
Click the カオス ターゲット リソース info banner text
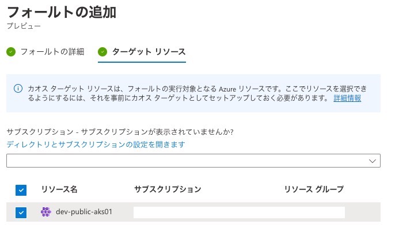197,93
